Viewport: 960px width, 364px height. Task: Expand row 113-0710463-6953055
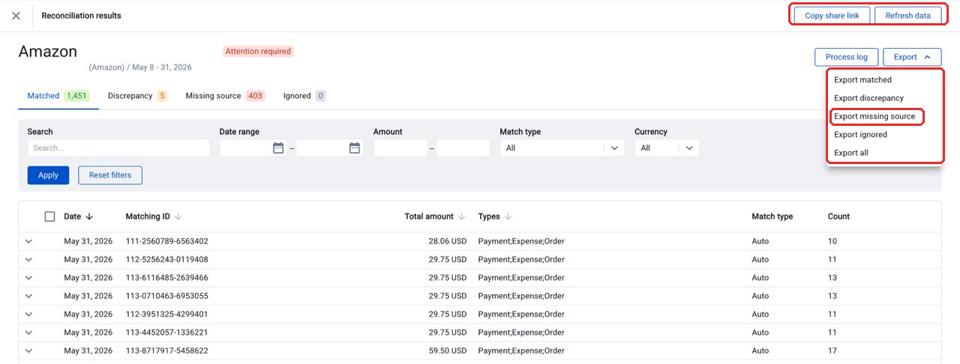click(29, 296)
